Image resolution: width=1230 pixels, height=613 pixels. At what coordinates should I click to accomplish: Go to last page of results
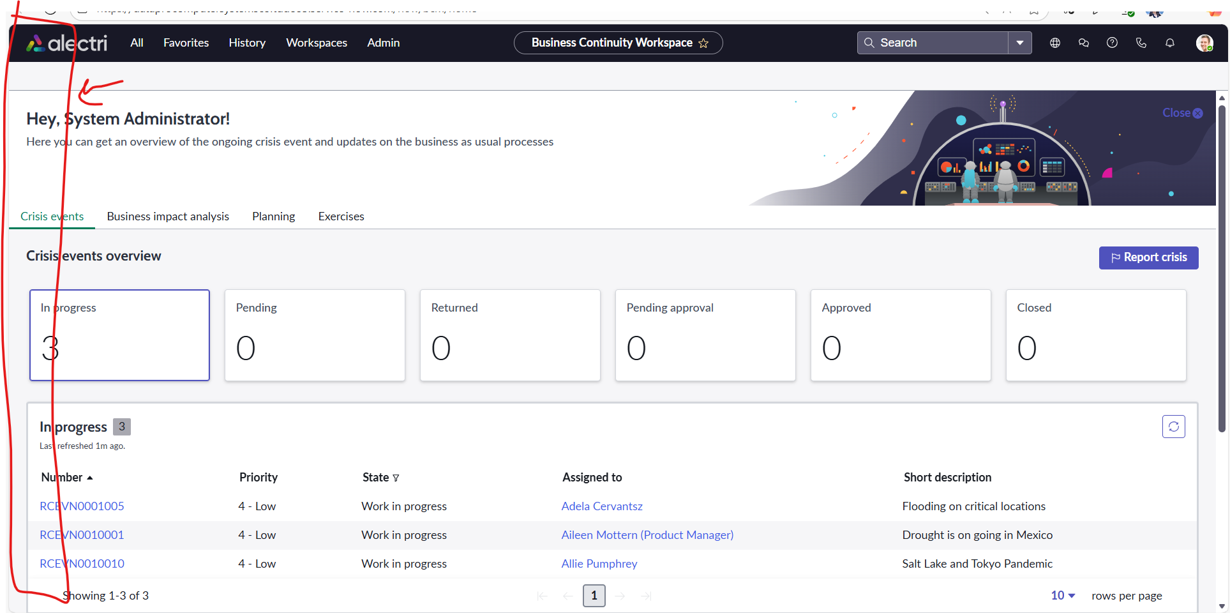point(646,596)
